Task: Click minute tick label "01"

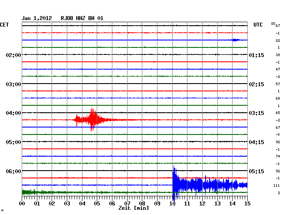Action: click(x=37, y=204)
